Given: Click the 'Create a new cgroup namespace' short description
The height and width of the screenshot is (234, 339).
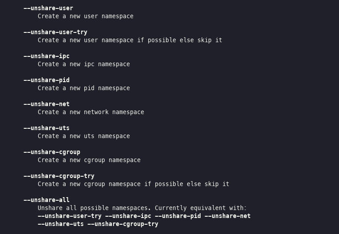Looking at the screenshot, I should tap(89, 160).
